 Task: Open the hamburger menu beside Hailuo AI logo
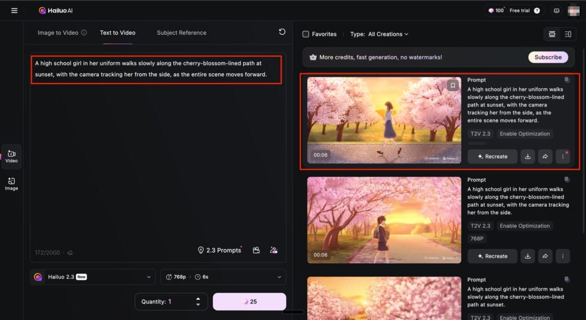(14, 10)
